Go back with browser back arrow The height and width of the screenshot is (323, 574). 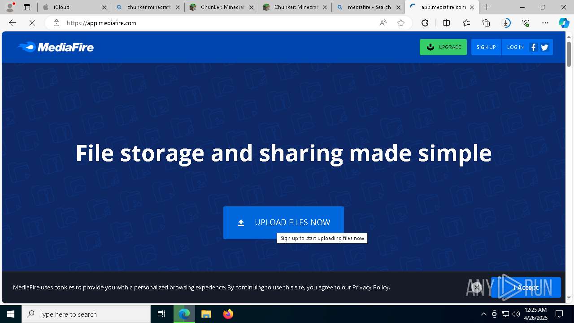[x=13, y=23]
